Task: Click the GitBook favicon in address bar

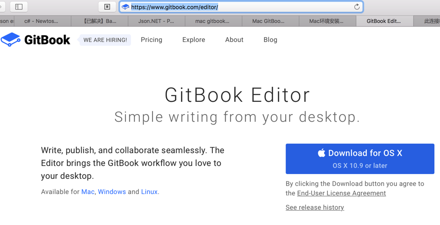Action: (x=125, y=7)
